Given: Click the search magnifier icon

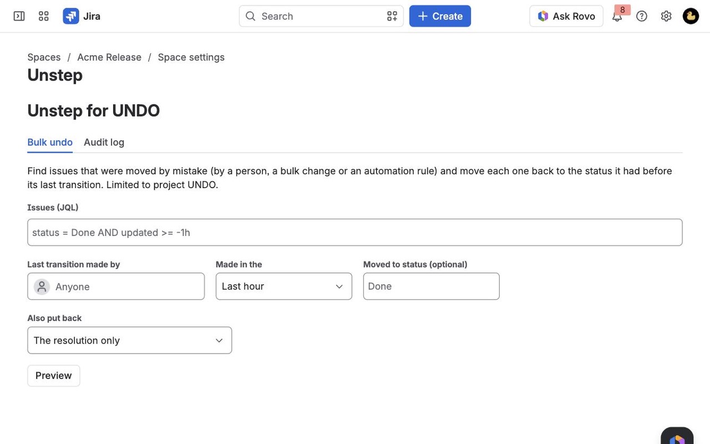Looking at the screenshot, I should (x=251, y=16).
